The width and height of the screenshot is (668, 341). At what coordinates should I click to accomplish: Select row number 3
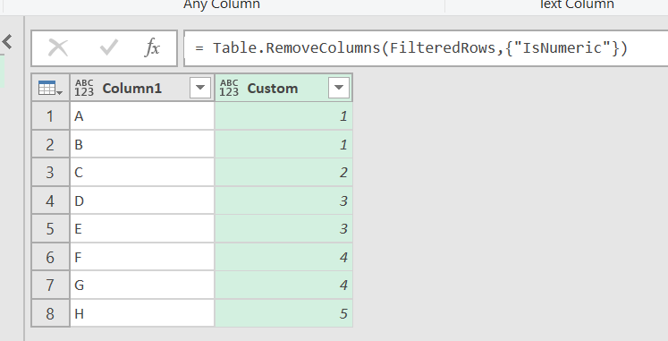[x=50, y=173]
